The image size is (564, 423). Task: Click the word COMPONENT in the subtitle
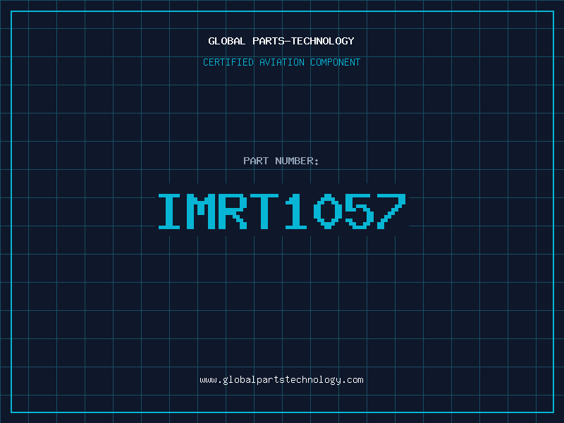click(x=336, y=62)
